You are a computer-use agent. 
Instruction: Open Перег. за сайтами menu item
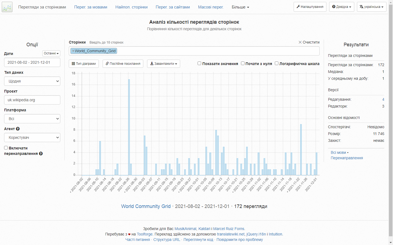point(173,7)
